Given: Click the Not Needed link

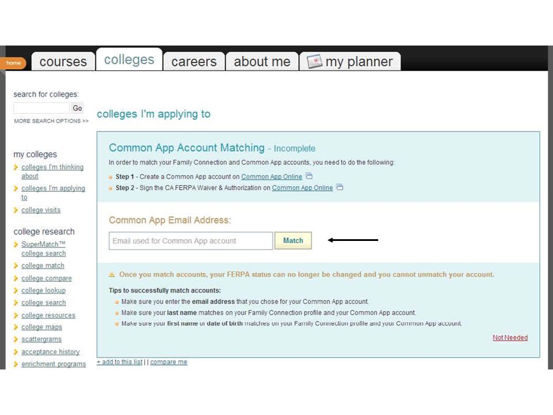Looking at the screenshot, I should click(510, 338).
